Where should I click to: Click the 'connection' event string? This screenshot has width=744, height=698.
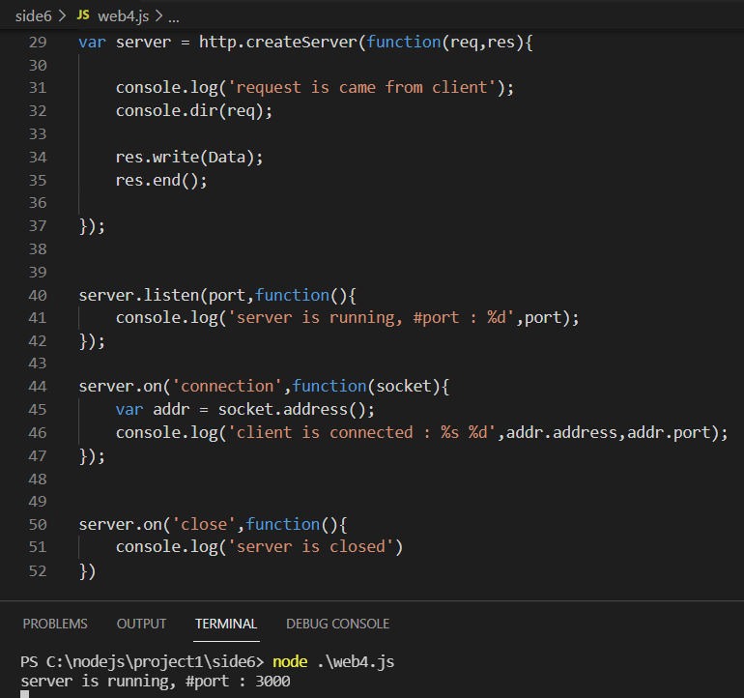coord(227,387)
